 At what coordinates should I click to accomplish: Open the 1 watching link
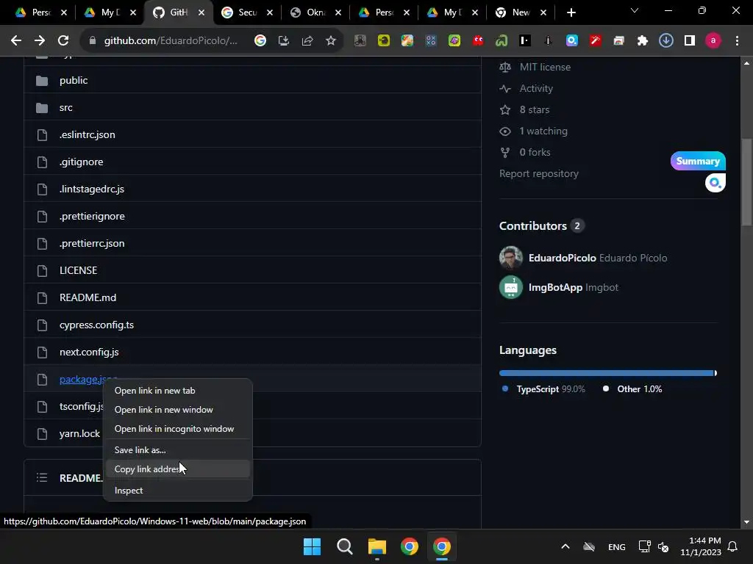point(543,131)
